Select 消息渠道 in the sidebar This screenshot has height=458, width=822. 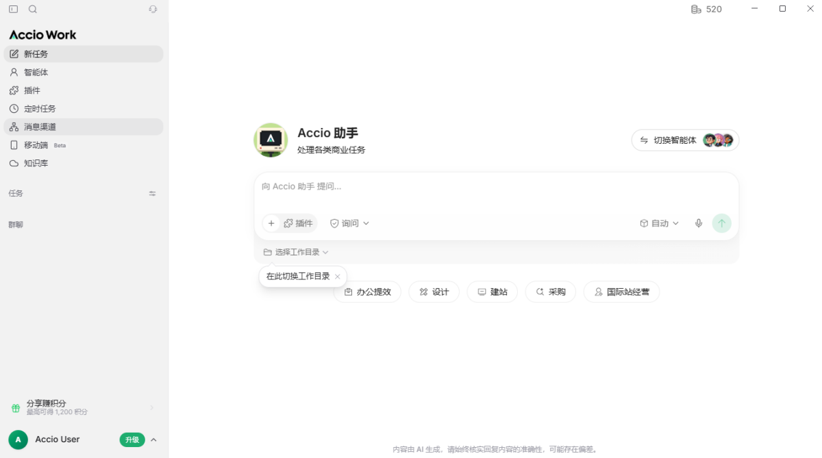84,127
